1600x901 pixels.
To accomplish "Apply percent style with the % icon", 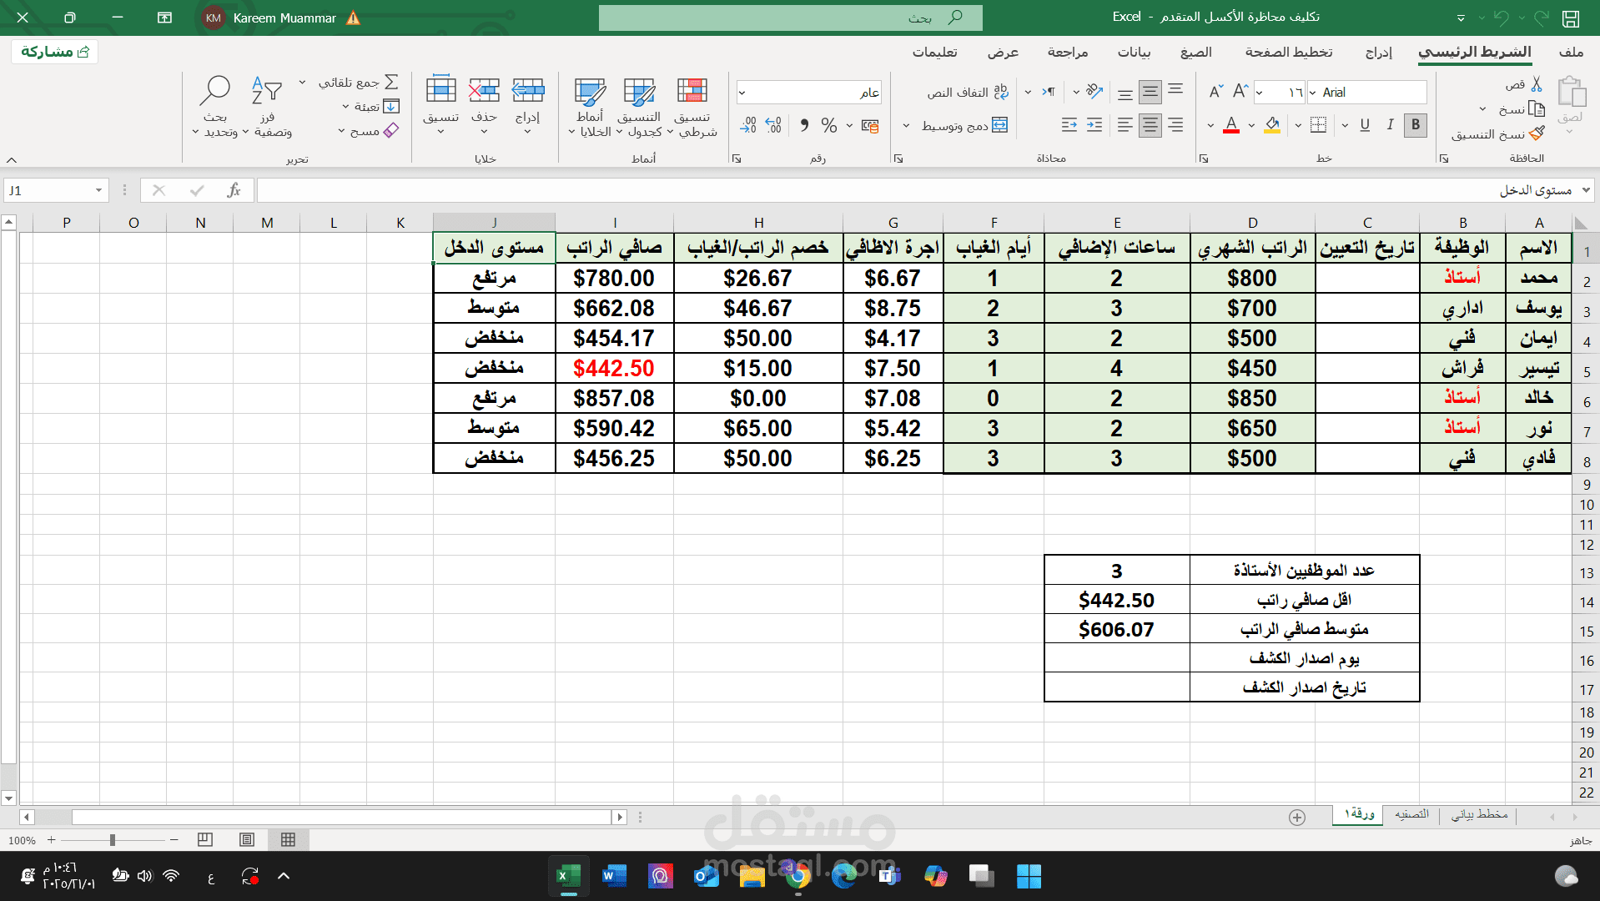I will pos(828,125).
